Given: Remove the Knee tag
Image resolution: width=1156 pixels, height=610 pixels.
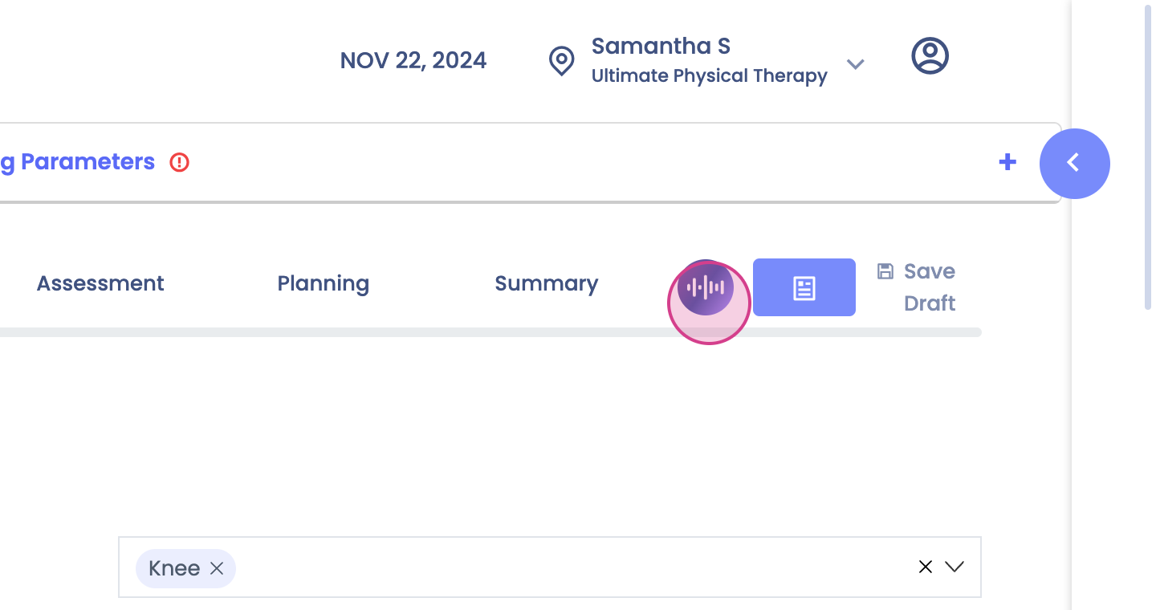Looking at the screenshot, I should point(217,568).
